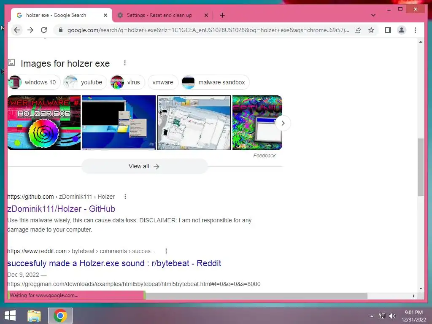Click the scroll right arrow
432x324 pixels.
pyautogui.click(x=413, y=296)
